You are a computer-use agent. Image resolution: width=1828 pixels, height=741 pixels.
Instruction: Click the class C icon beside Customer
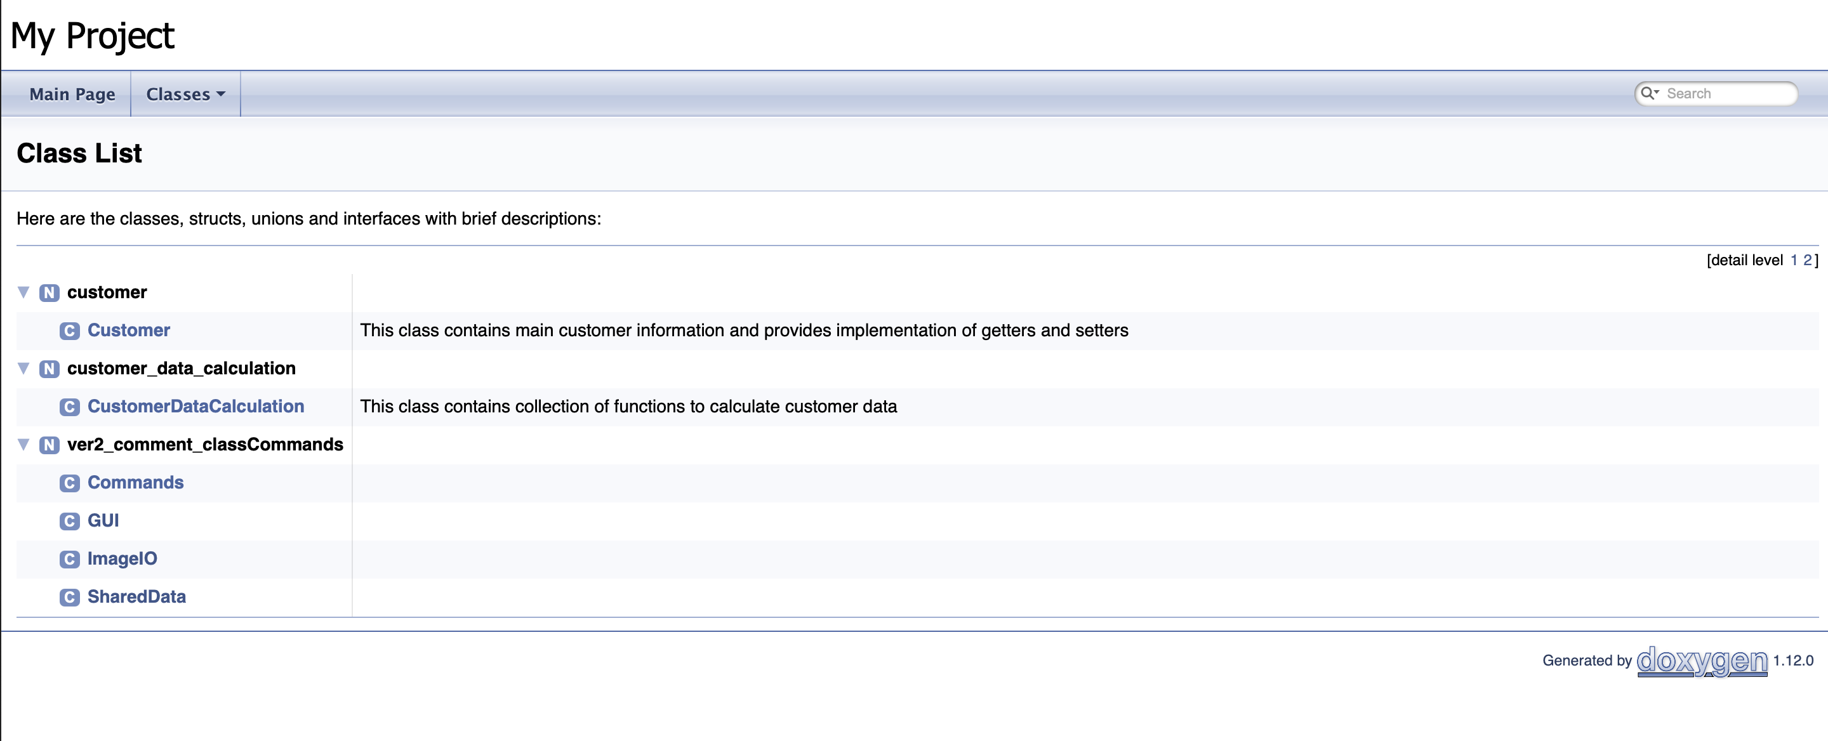[x=70, y=331]
